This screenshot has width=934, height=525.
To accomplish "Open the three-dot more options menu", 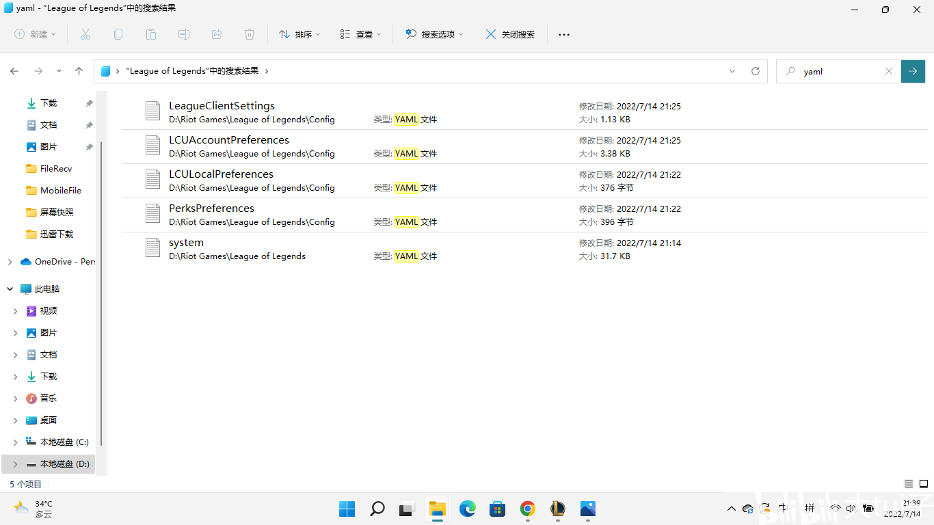I will (564, 34).
